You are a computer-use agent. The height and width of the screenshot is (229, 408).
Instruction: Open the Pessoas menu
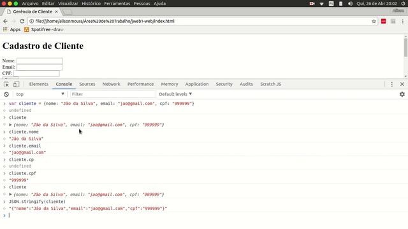pyautogui.click(x=142, y=4)
